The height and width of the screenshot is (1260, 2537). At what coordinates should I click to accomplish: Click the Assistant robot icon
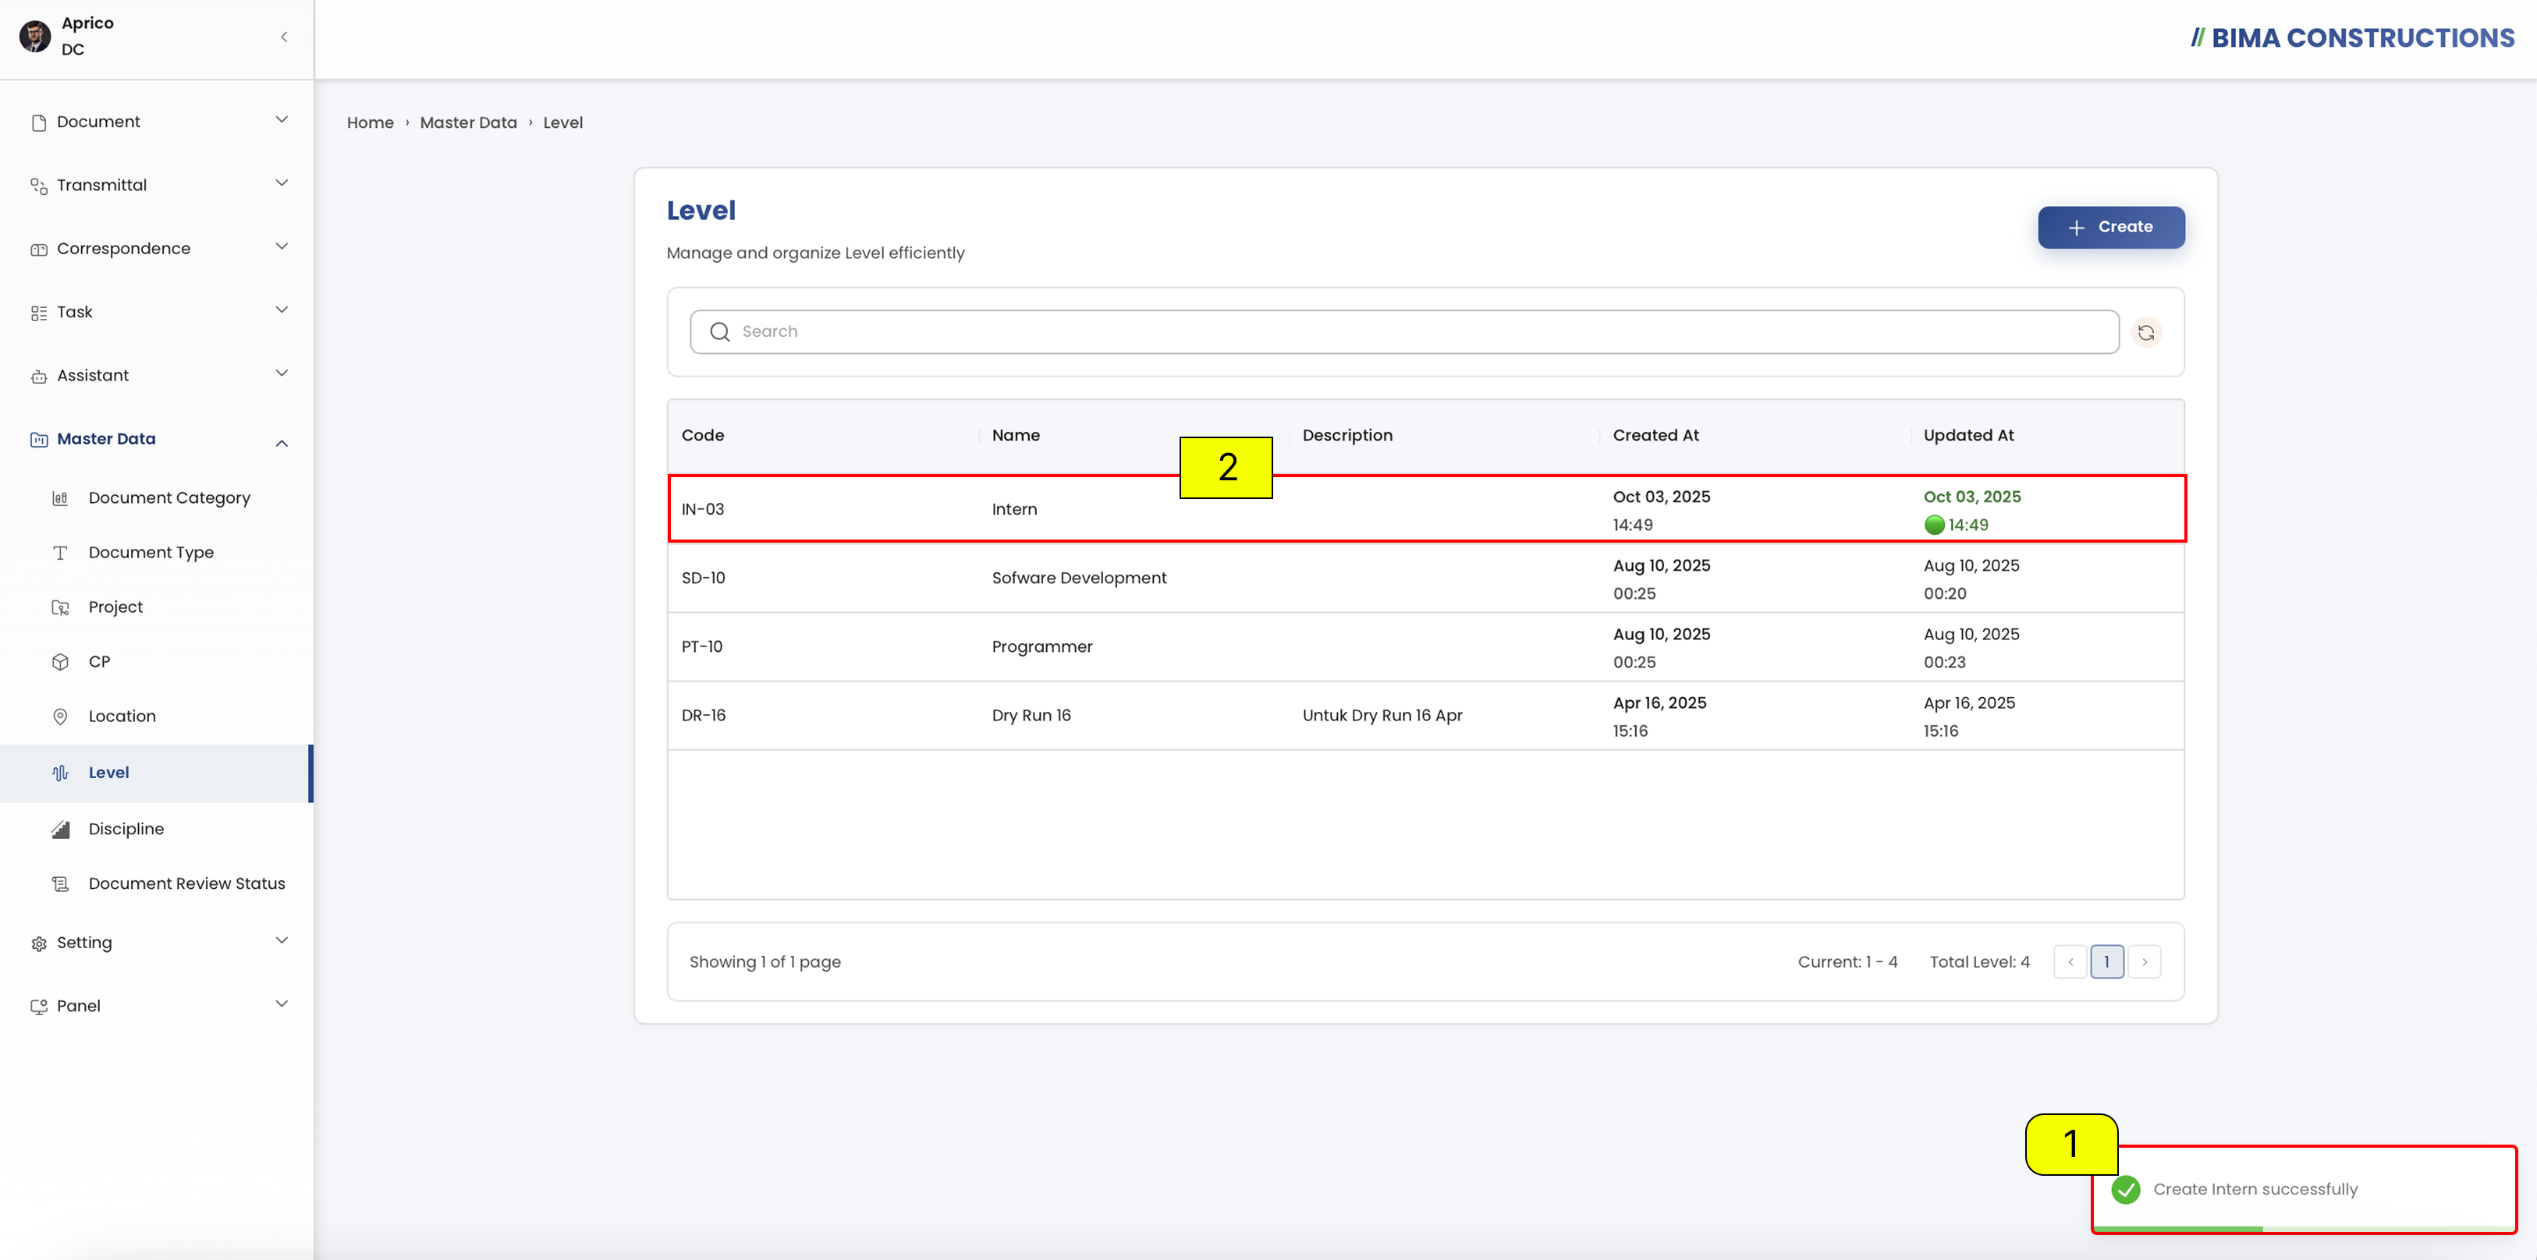click(x=39, y=376)
